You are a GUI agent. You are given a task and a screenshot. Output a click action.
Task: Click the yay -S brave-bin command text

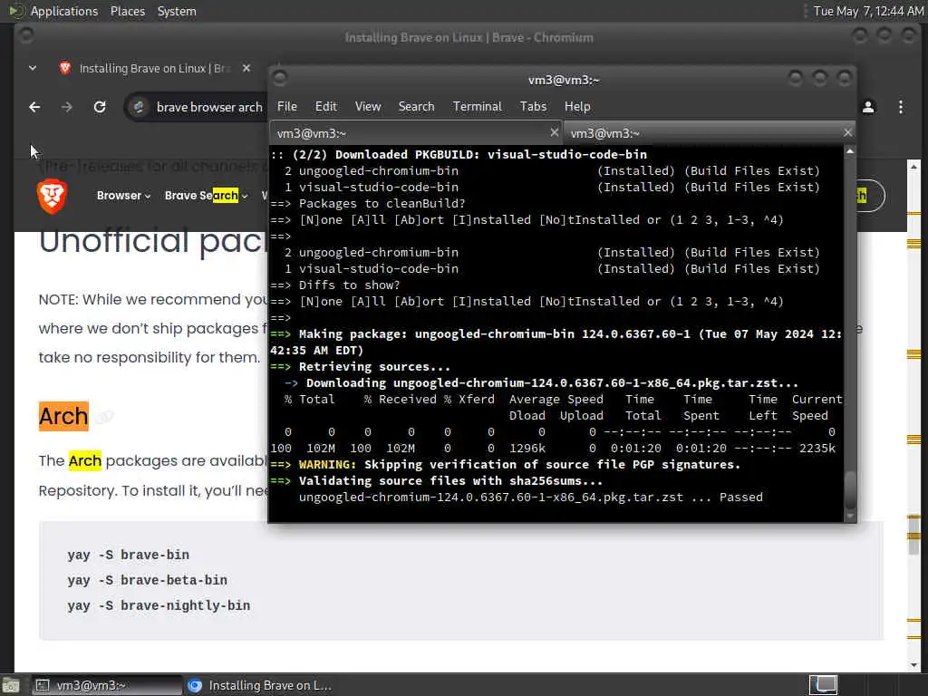(129, 555)
